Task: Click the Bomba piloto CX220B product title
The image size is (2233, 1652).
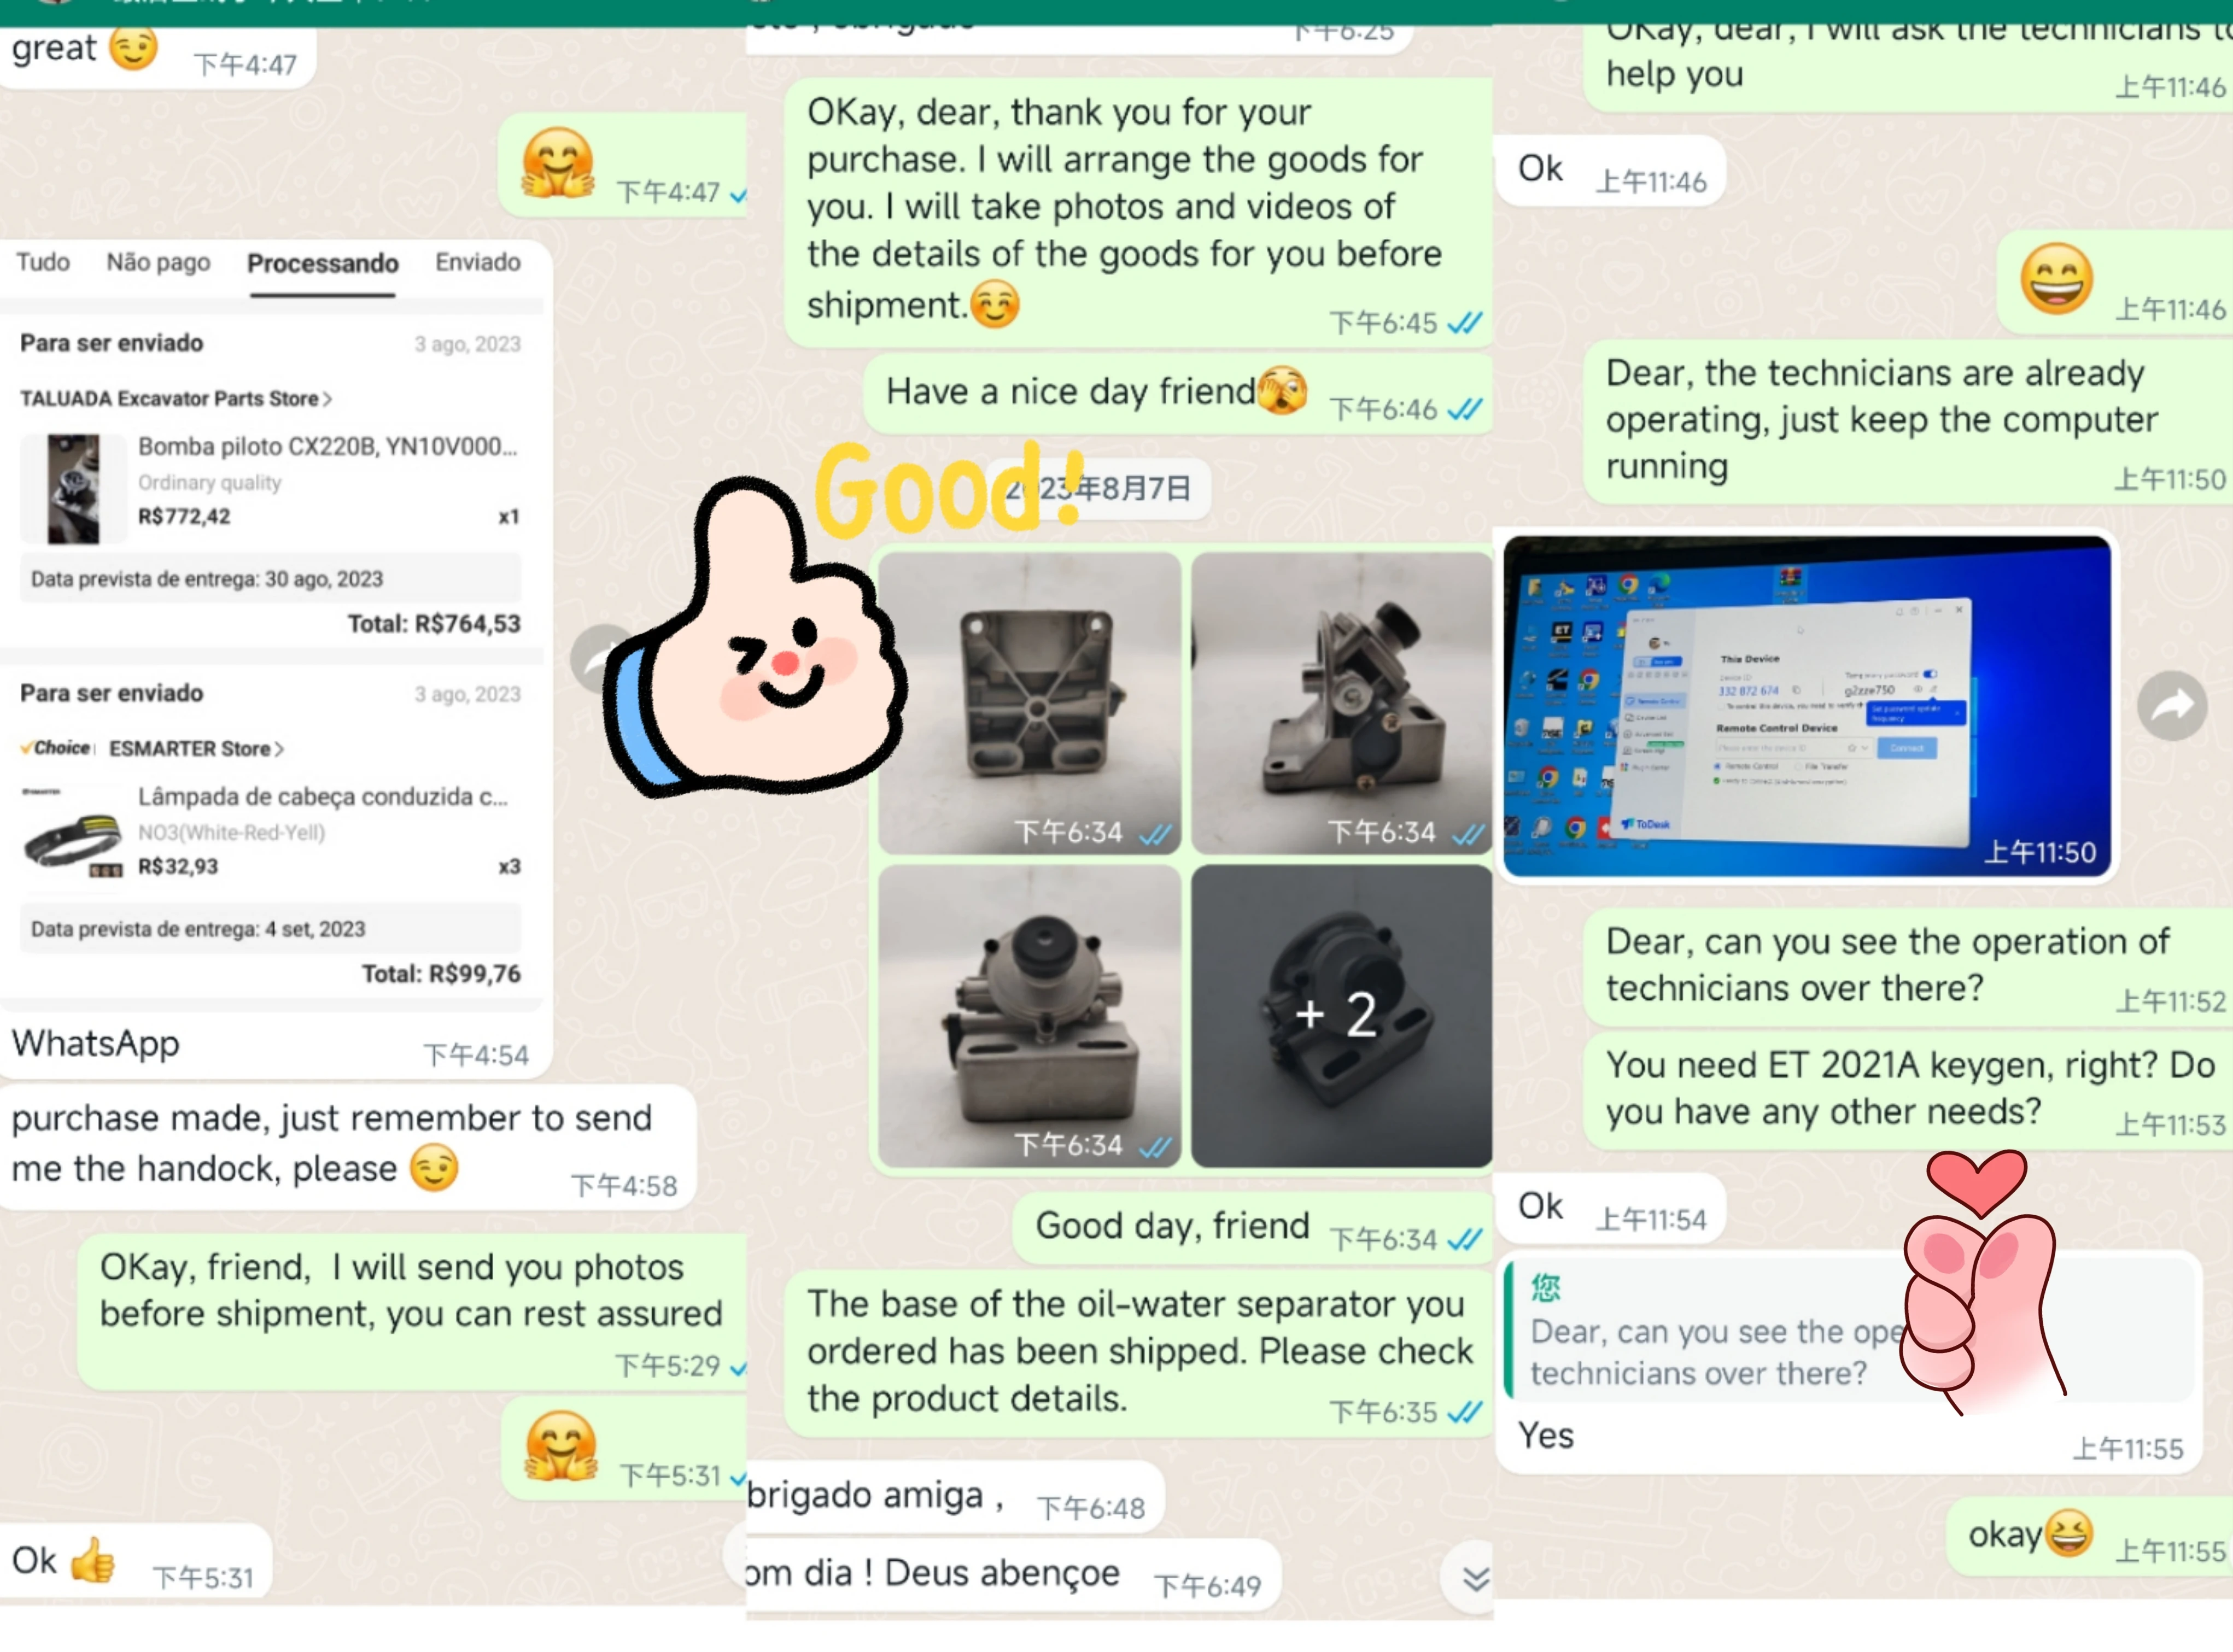Action: pyautogui.click(x=327, y=446)
